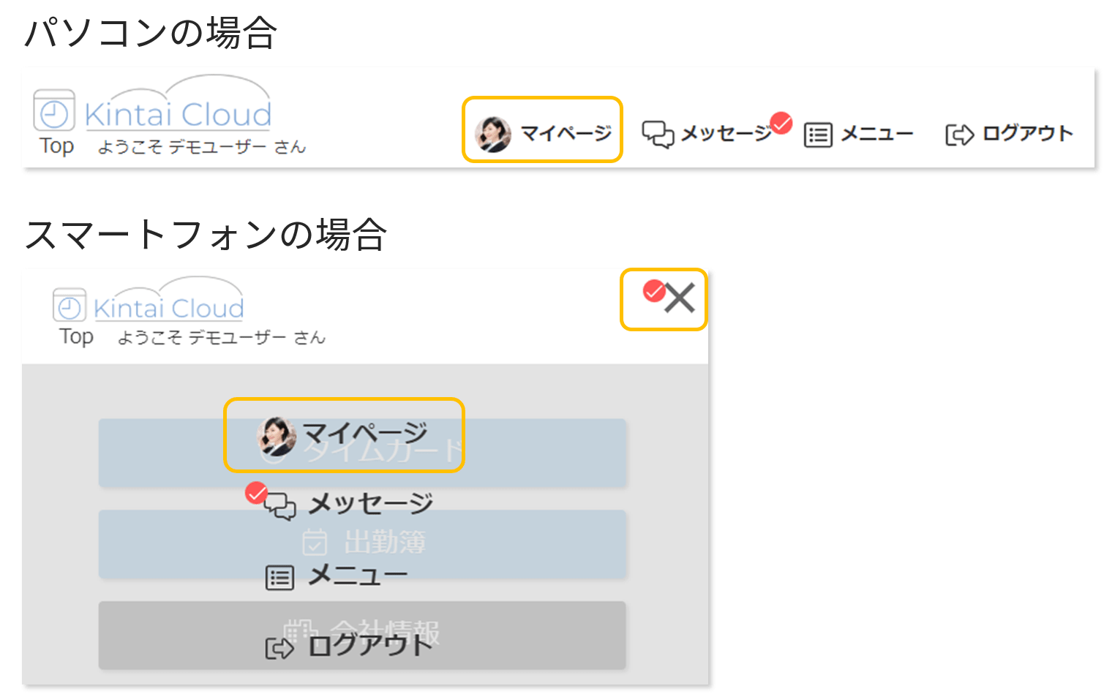
Task: Click the list icon beside メニュー in mobile menu
Action: (279, 578)
